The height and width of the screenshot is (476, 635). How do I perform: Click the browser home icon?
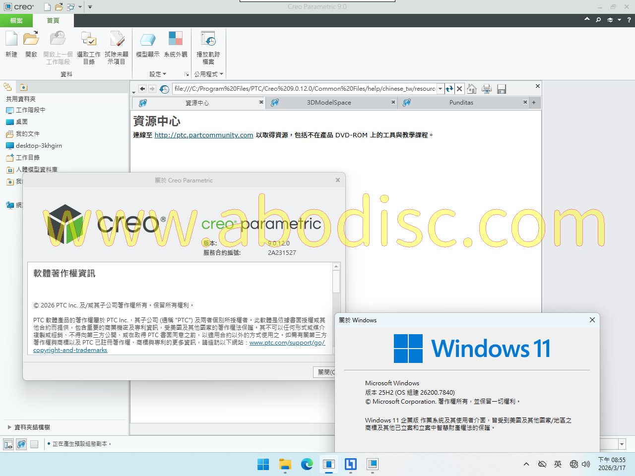[x=472, y=89]
